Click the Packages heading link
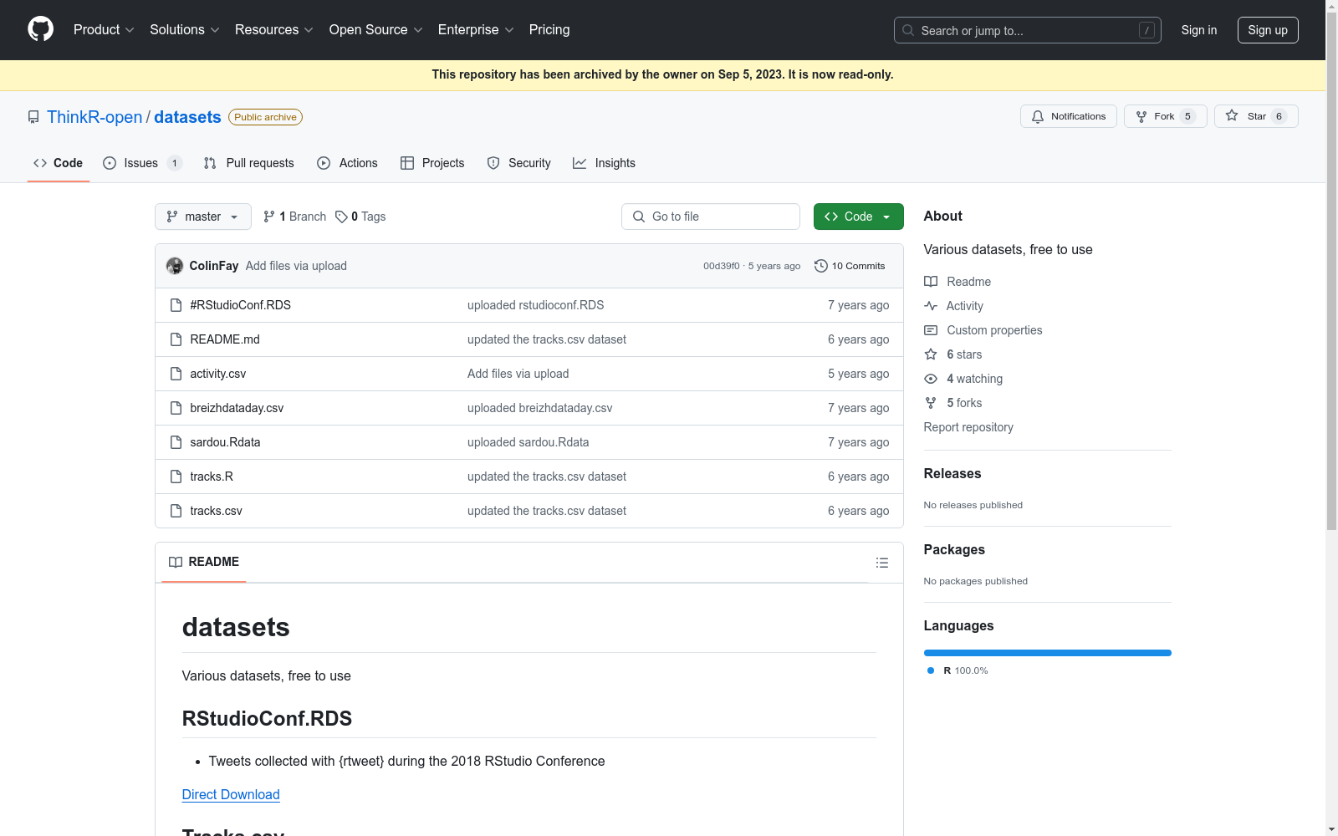The width and height of the screenshot is (1338, 836). click(x=954, y=549)
